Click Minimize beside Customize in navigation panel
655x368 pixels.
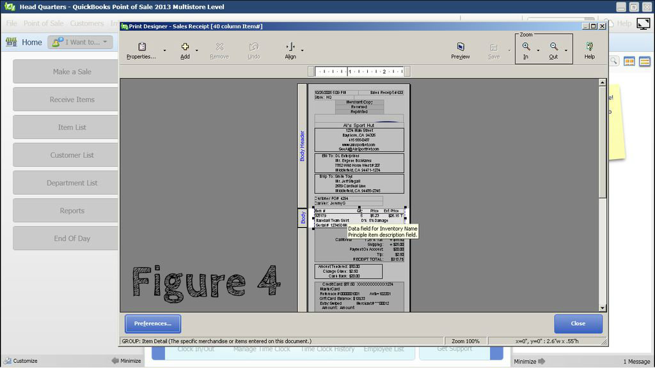click(x=127, y=361)
